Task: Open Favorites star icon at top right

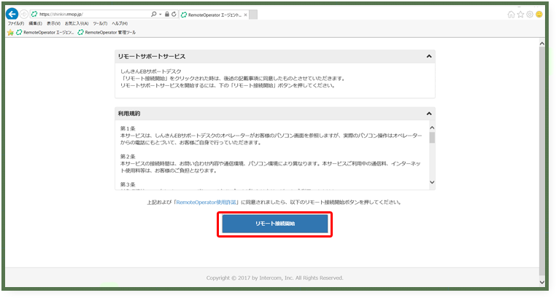Action: [x=521, y=14]
